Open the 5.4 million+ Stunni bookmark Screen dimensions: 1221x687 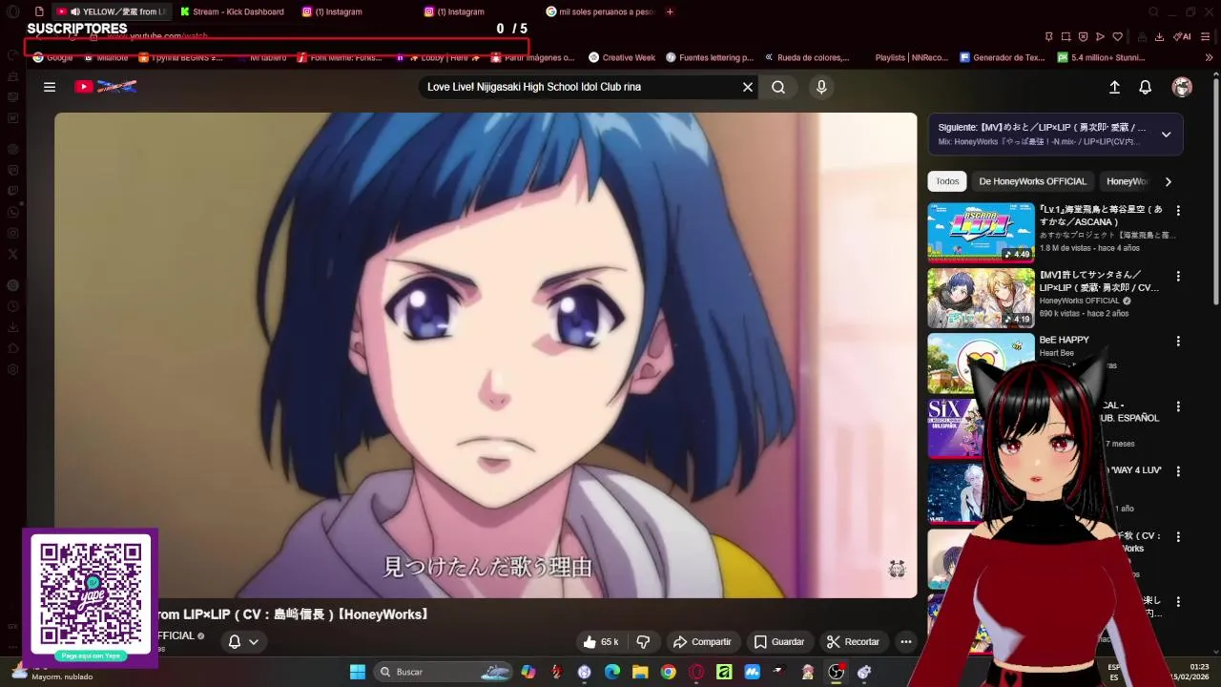[1101, 57]
